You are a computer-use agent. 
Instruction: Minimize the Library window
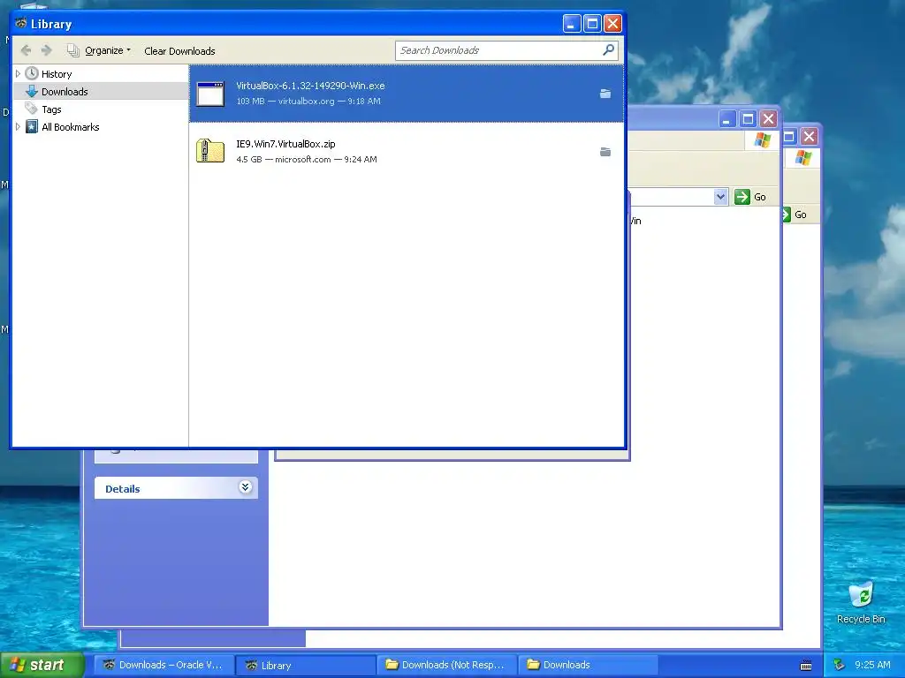(x=572, y=24)
